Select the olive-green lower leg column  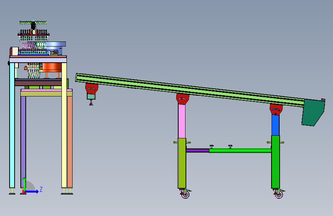click(182, 163)
